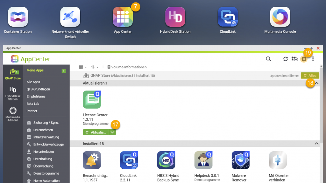
Task: Click Aktualisieren button for License Center
Action: tap(96, 132)
